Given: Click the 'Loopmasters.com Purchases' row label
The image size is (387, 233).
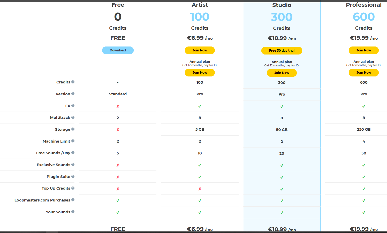Looking at the screenshot, I should click(42, 200).
